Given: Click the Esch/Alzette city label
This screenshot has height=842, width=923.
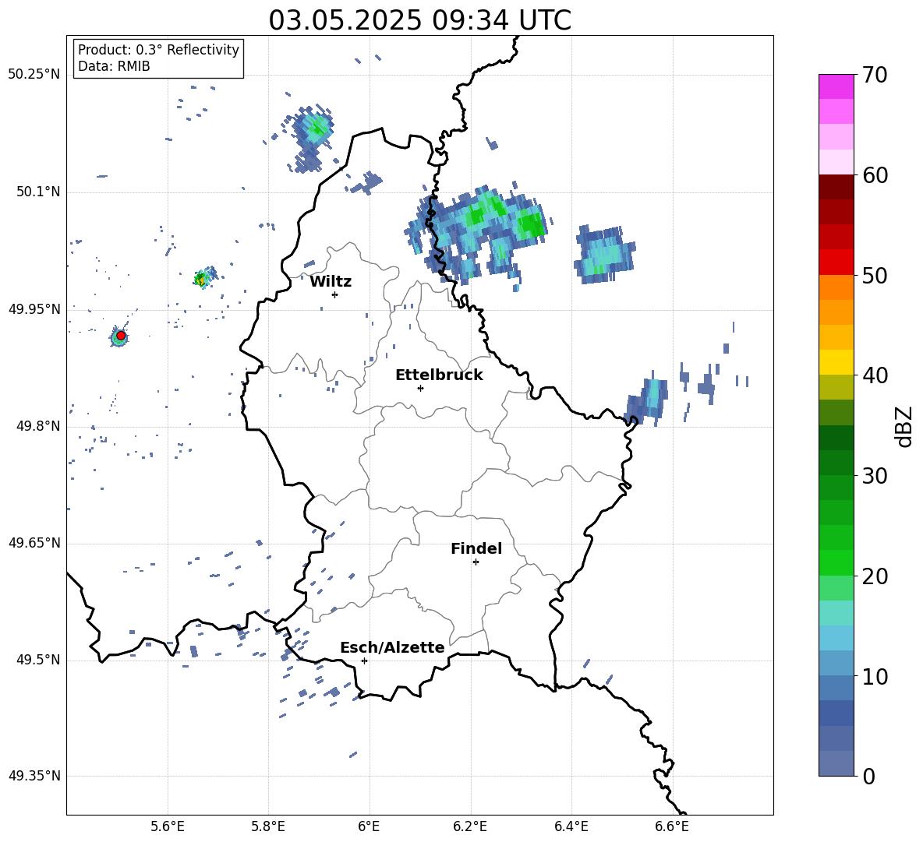Looking at the screenshot, I should (392, 647).
